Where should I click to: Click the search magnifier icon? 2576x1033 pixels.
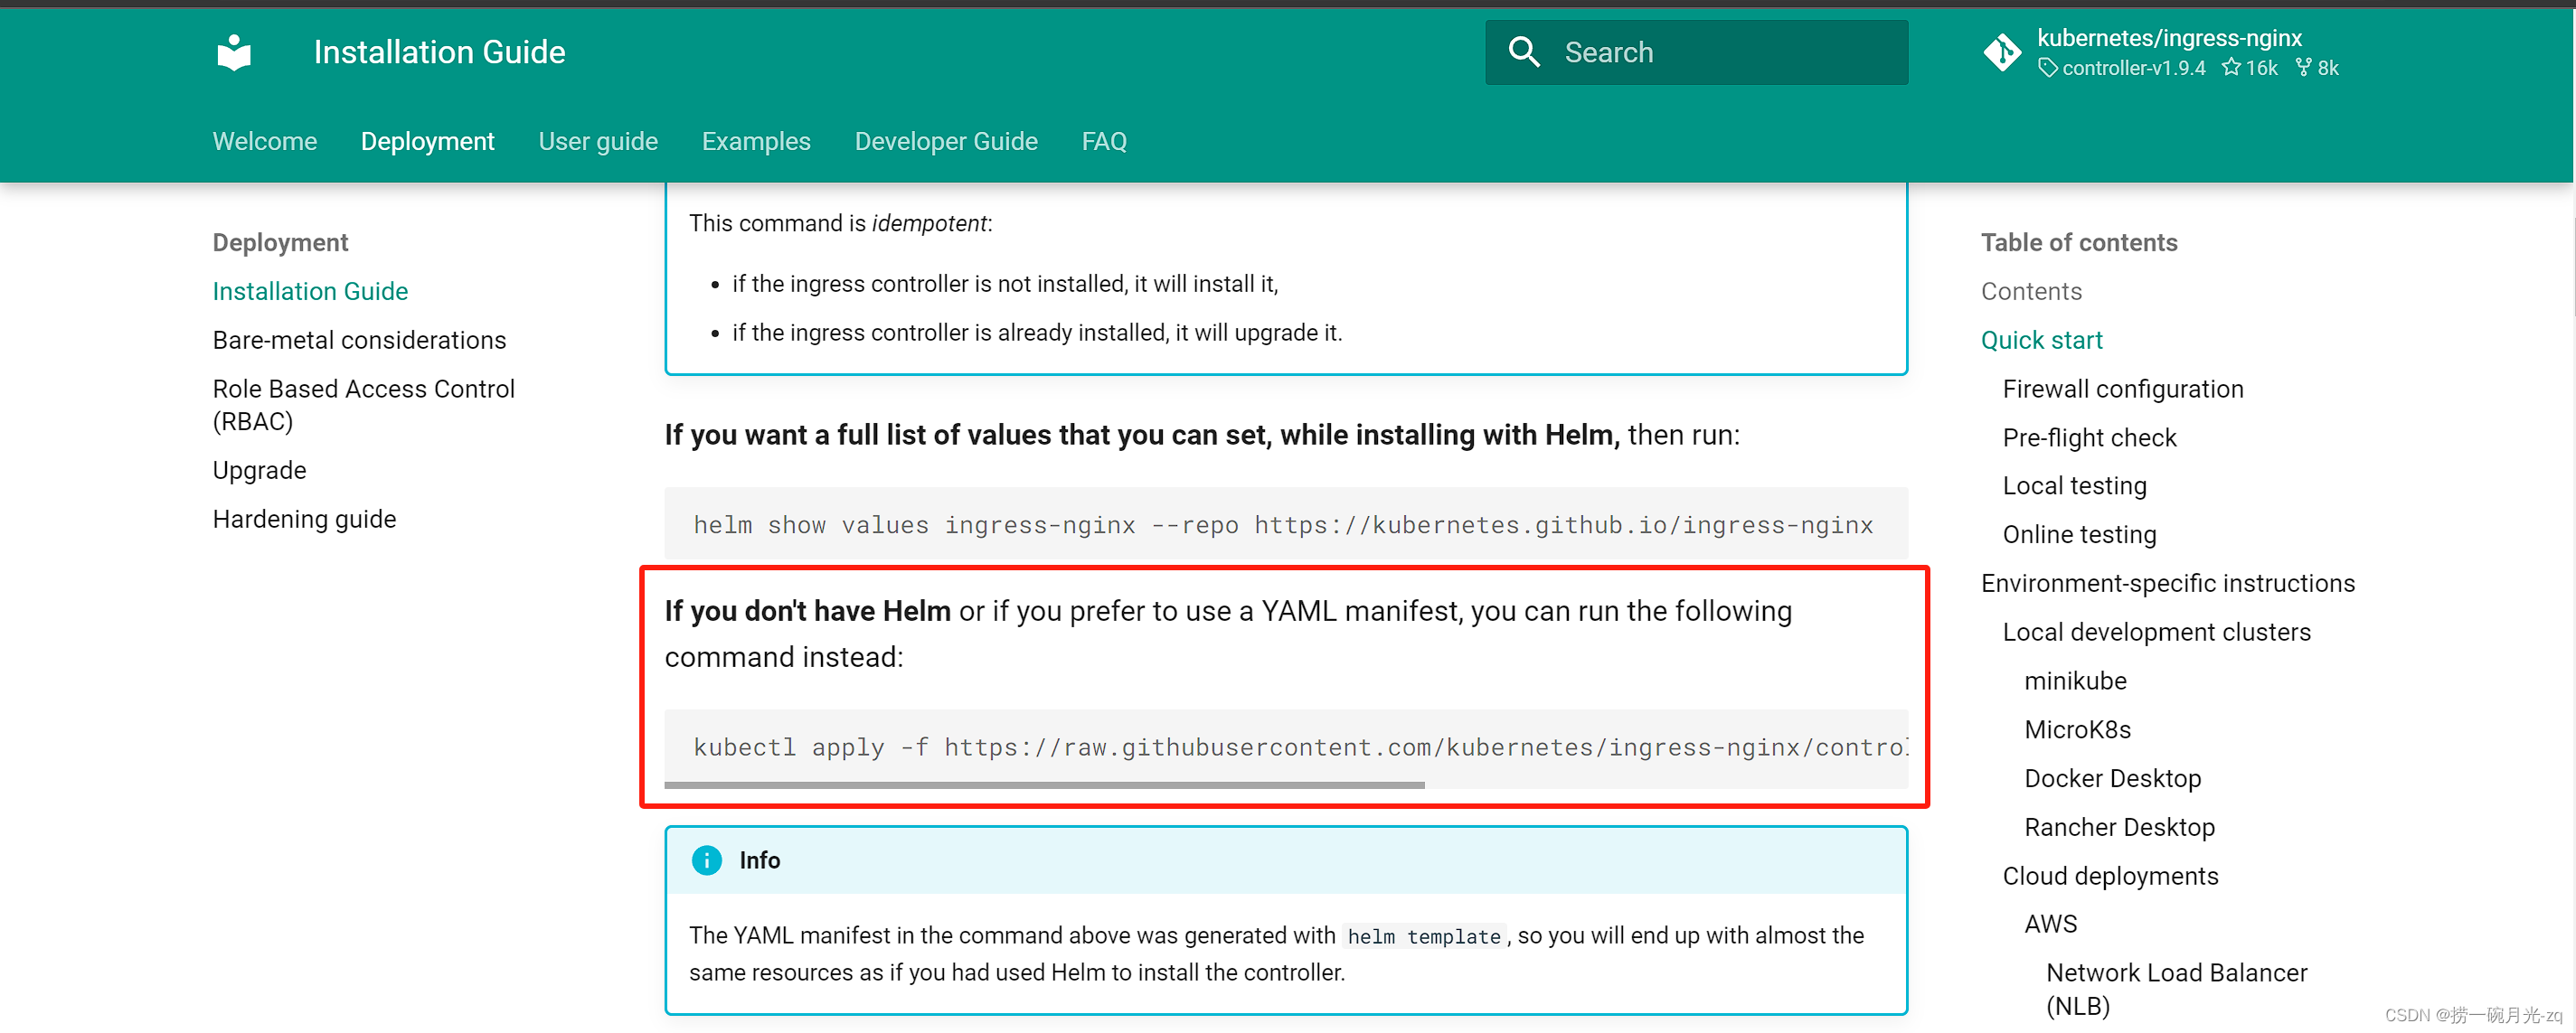1524,52
